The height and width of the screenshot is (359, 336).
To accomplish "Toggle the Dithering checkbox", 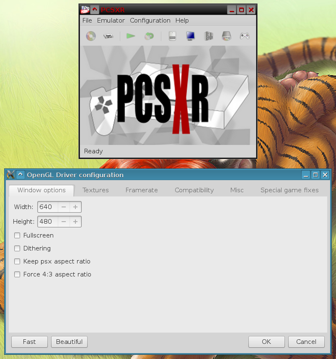I will click(17, 248).
